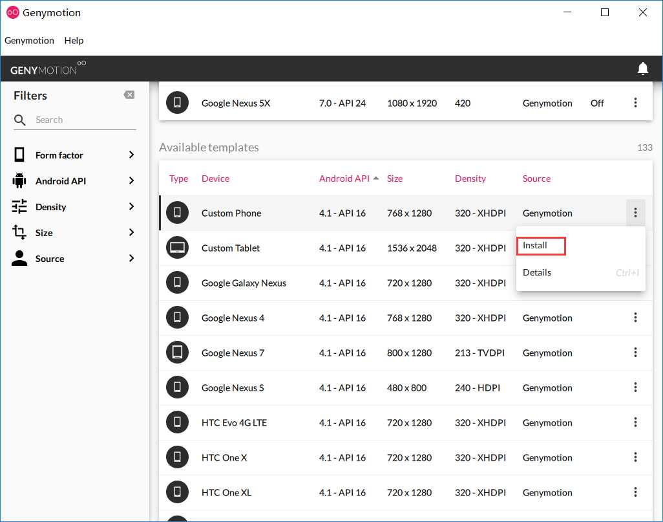Sort templates by Density column
Screen dimensions: 663x522
pyautogui.click(x=470, y=179)
